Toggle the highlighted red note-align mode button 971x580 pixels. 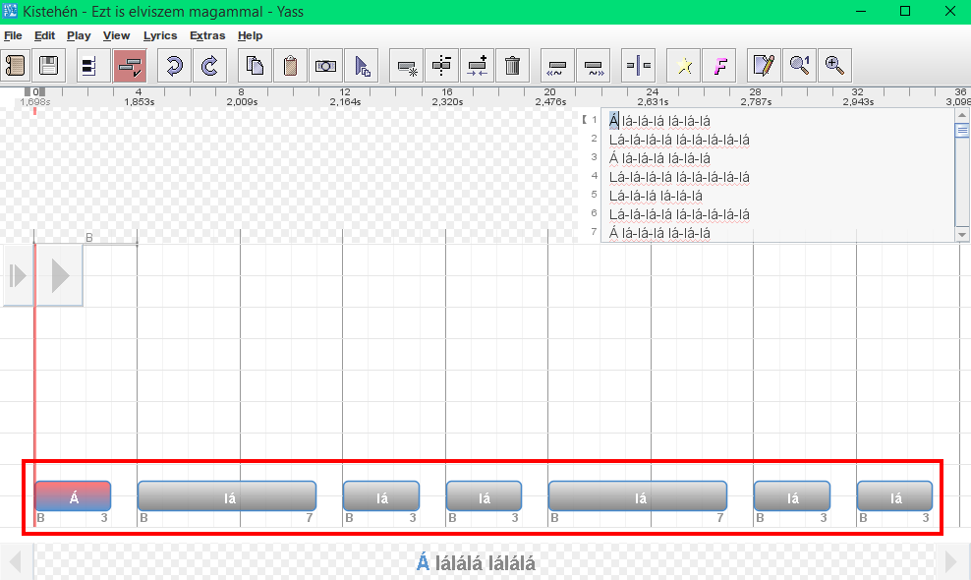pyautogui.click(x=130, y=65)
